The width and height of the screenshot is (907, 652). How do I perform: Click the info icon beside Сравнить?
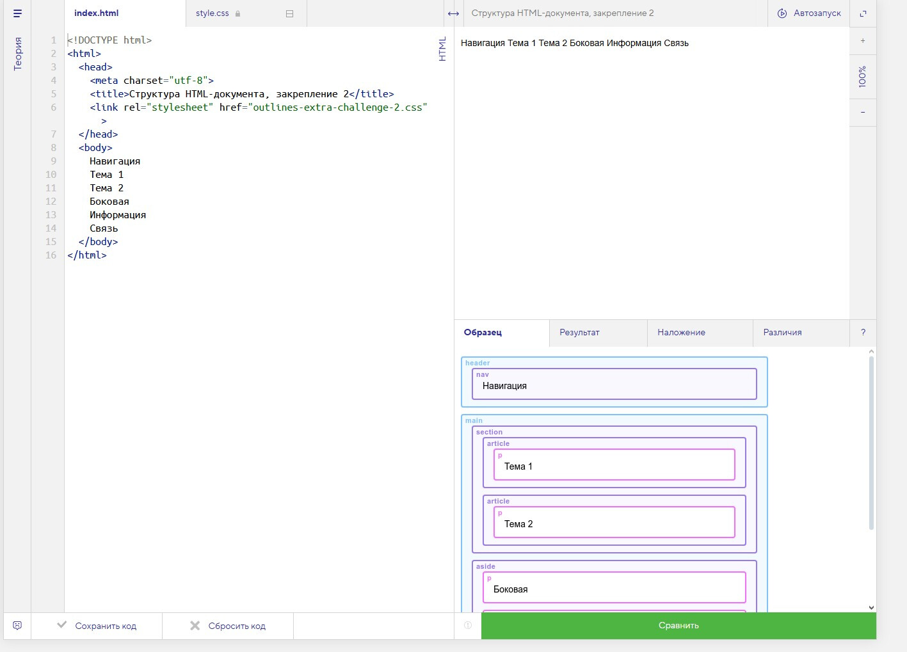(x=468, y=626)
